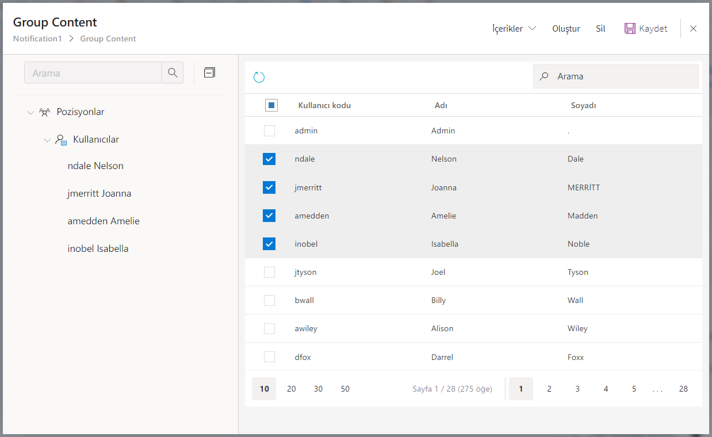Screen dimensions: 712x437
Task: Click the collapse-all icon beside left search
Action: pos(210,72)
